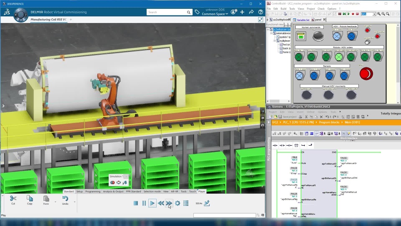Insert normally open contact in TIA
The width and height of the screenshot is (401, 226).
pyautogui.click(x=275, y=145)
